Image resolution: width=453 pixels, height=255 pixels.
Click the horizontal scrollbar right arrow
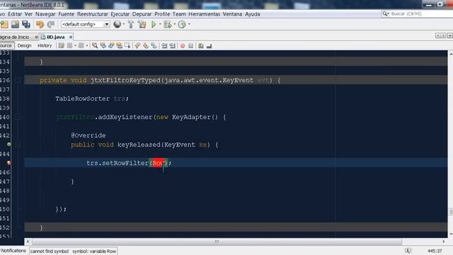click(x=444, y=242)
